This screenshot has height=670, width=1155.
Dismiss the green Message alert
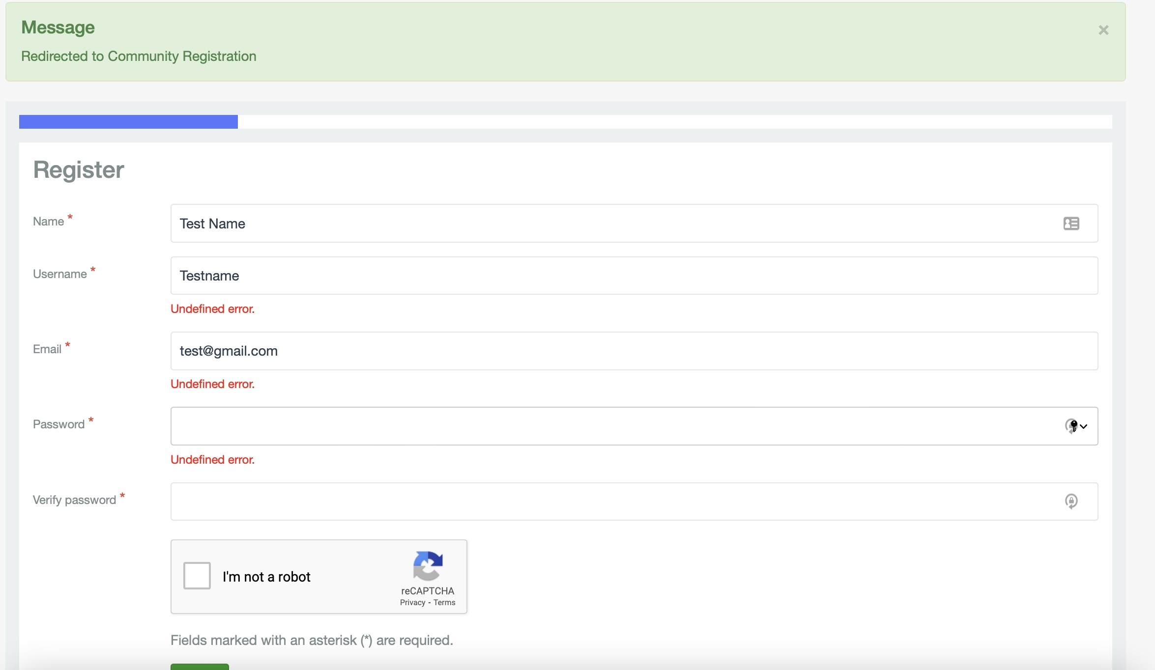(1103, 30)
